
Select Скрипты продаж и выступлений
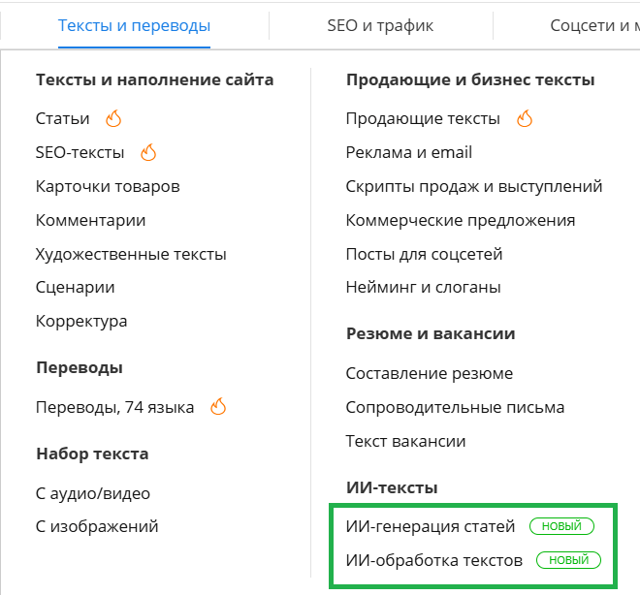[474, 186]
